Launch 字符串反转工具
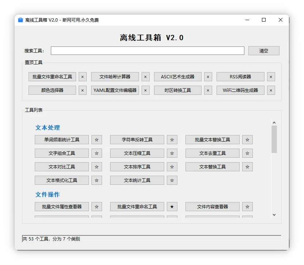The width and height of the screenshot is (304, 265). pyautogui.click(x=137, y=140)
